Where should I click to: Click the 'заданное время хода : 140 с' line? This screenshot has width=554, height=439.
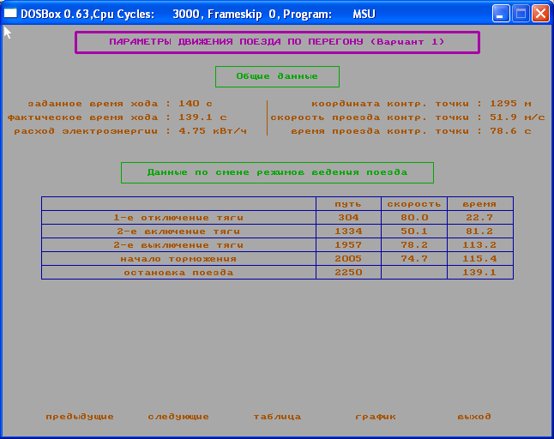tap(120, 104)
